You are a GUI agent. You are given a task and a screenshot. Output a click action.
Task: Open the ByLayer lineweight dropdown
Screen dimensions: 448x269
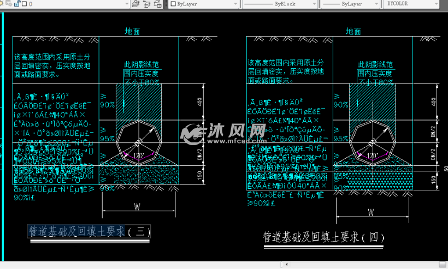pyautogui.click(x=375, y=3)
